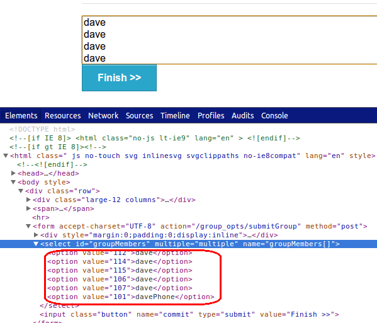This screenshot has width=377, height=323.
Task: Switch to the Resources tab
Action: (63, 116)
